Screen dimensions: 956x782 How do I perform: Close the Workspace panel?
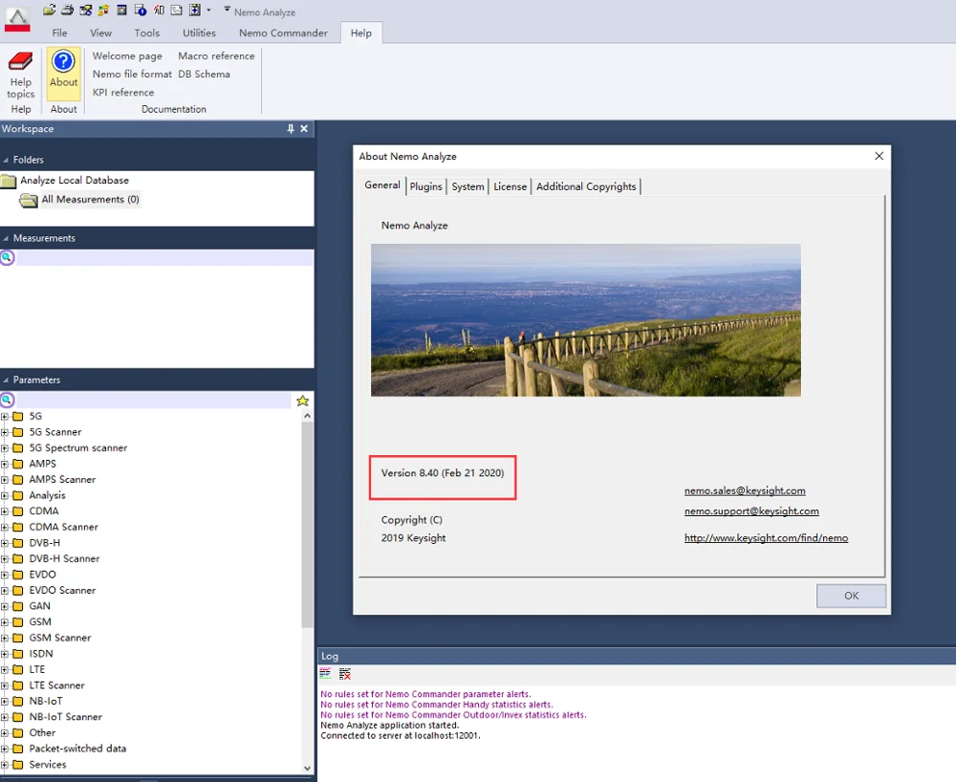click(x=304, y=129)
